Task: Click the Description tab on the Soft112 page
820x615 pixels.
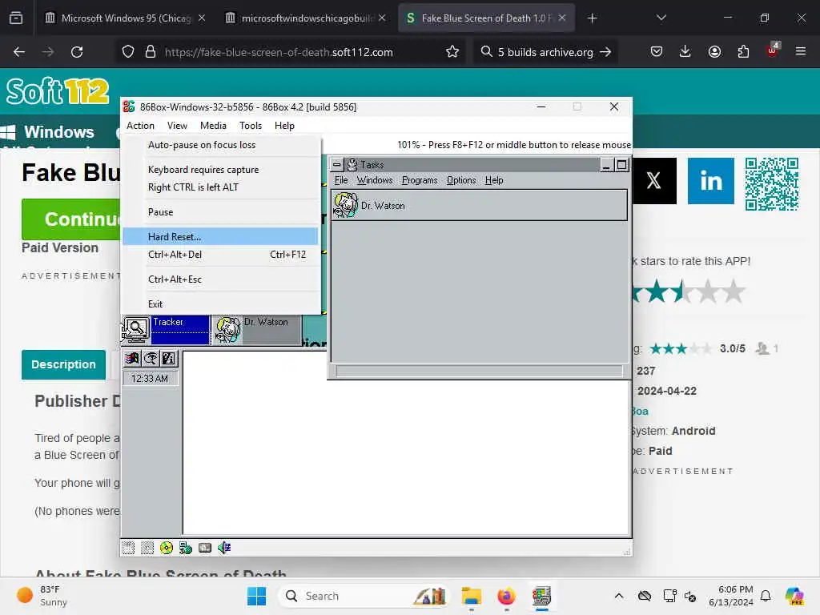Action: pyautogui.click(x=63, y=364)
